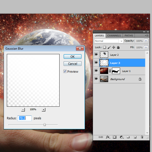Open the Opacity slider arrow
The image size is (152, 152).
pyautogui.click(x=146, y=41)
